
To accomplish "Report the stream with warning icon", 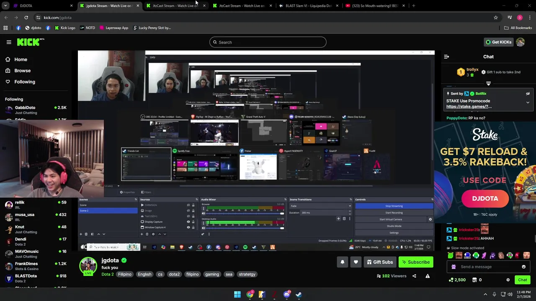I will click(x=428, y=276).
